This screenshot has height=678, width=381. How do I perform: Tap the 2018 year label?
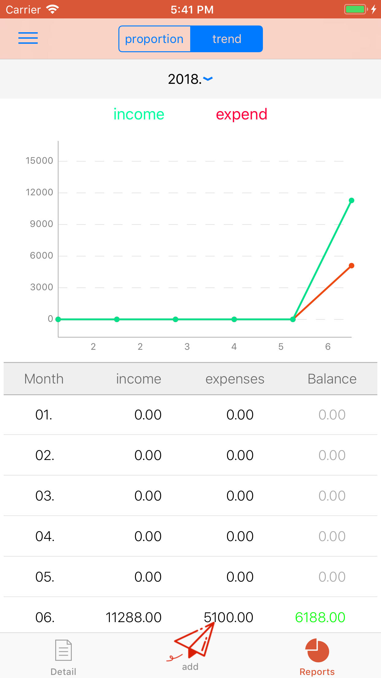pos(184,79)
